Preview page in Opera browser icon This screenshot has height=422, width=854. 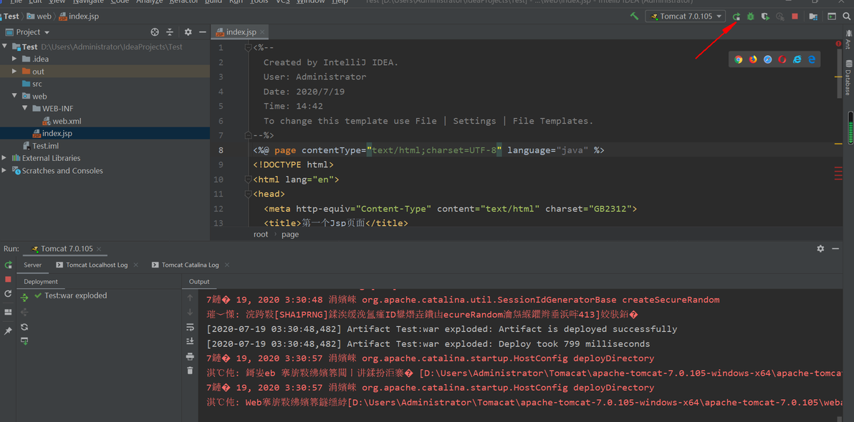tap(782, 59)
